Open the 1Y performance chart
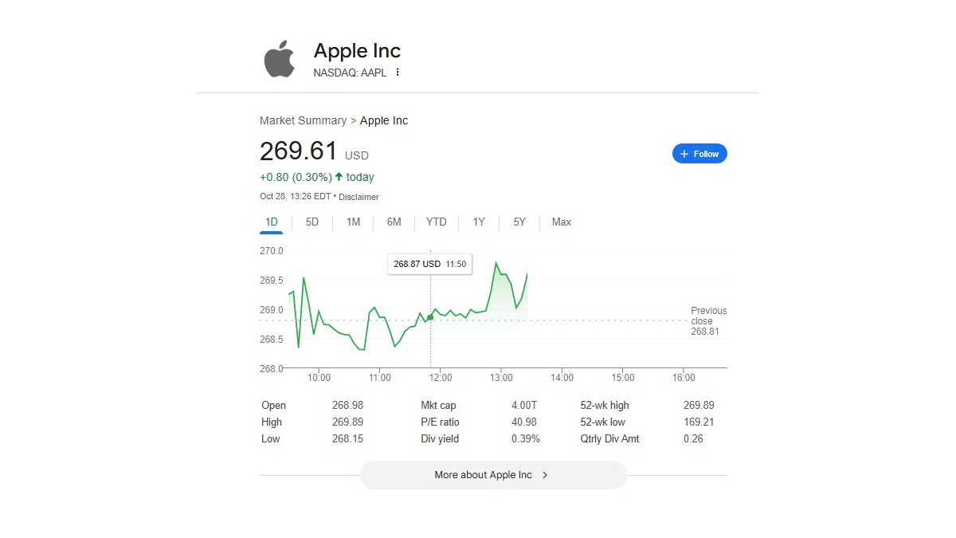Viewport: 956px width, 538px height. pos(479,222)
